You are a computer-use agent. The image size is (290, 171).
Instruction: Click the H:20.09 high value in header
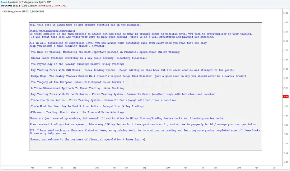pos(47,6)
